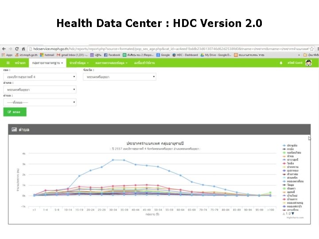Click the chart title ประชากรจำแนกเพศ กลุ่มอายุรายปี
The image size is (319, 239).
[155, 143]
